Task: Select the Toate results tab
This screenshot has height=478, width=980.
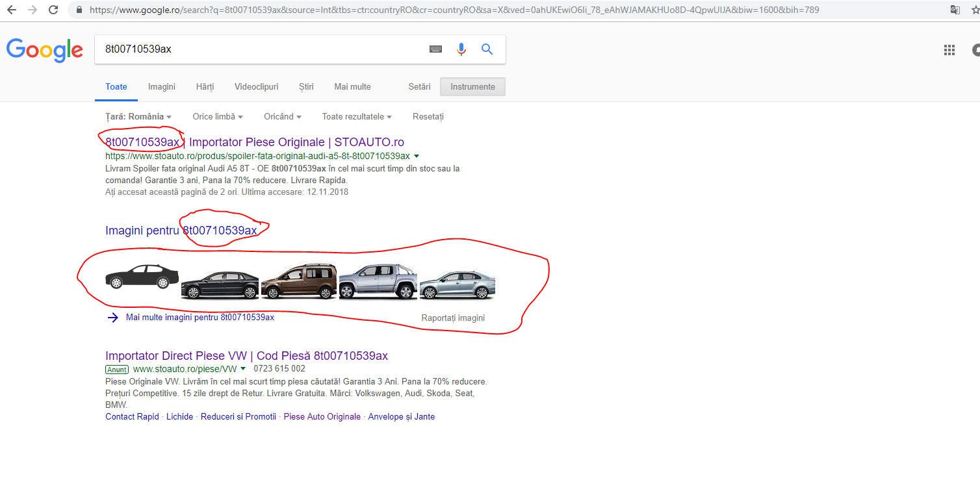Action: pos(116,87)
